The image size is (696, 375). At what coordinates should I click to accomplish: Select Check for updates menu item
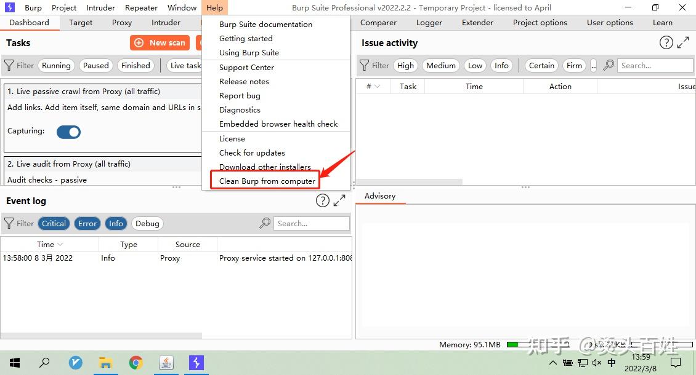tap(252, 152)
